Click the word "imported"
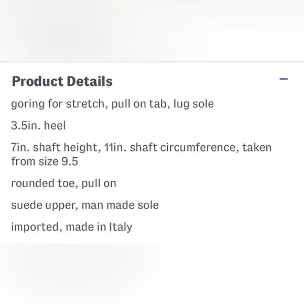This screenshot has width=304, height=304. point(35,227)
